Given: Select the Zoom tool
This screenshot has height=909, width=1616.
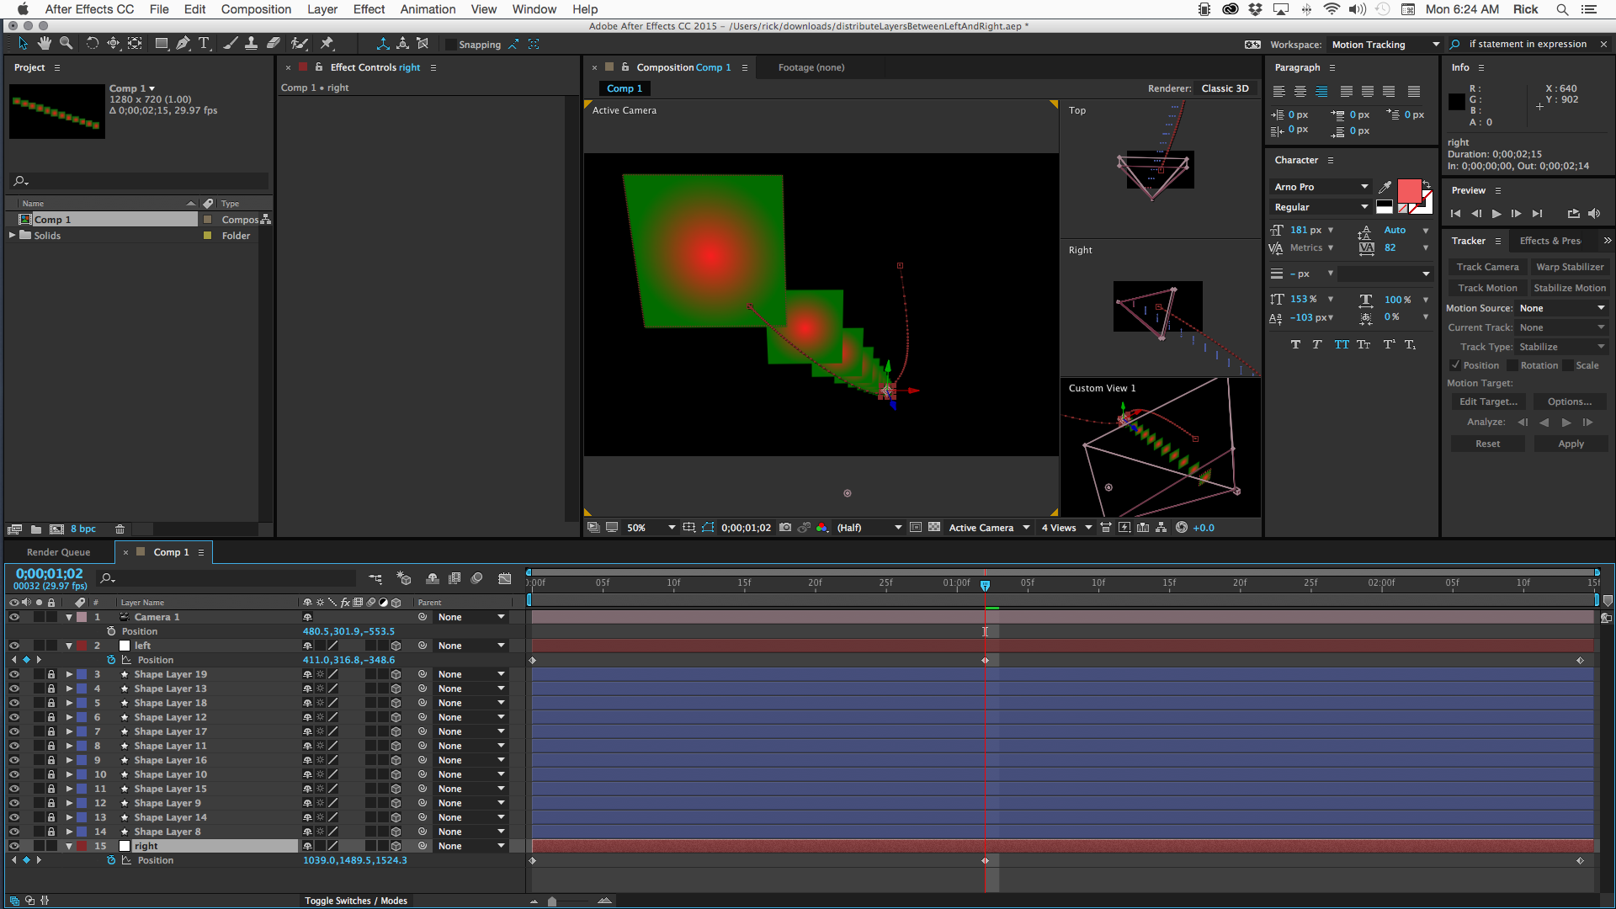Looking at the screenshot, I should pos(66,44).
